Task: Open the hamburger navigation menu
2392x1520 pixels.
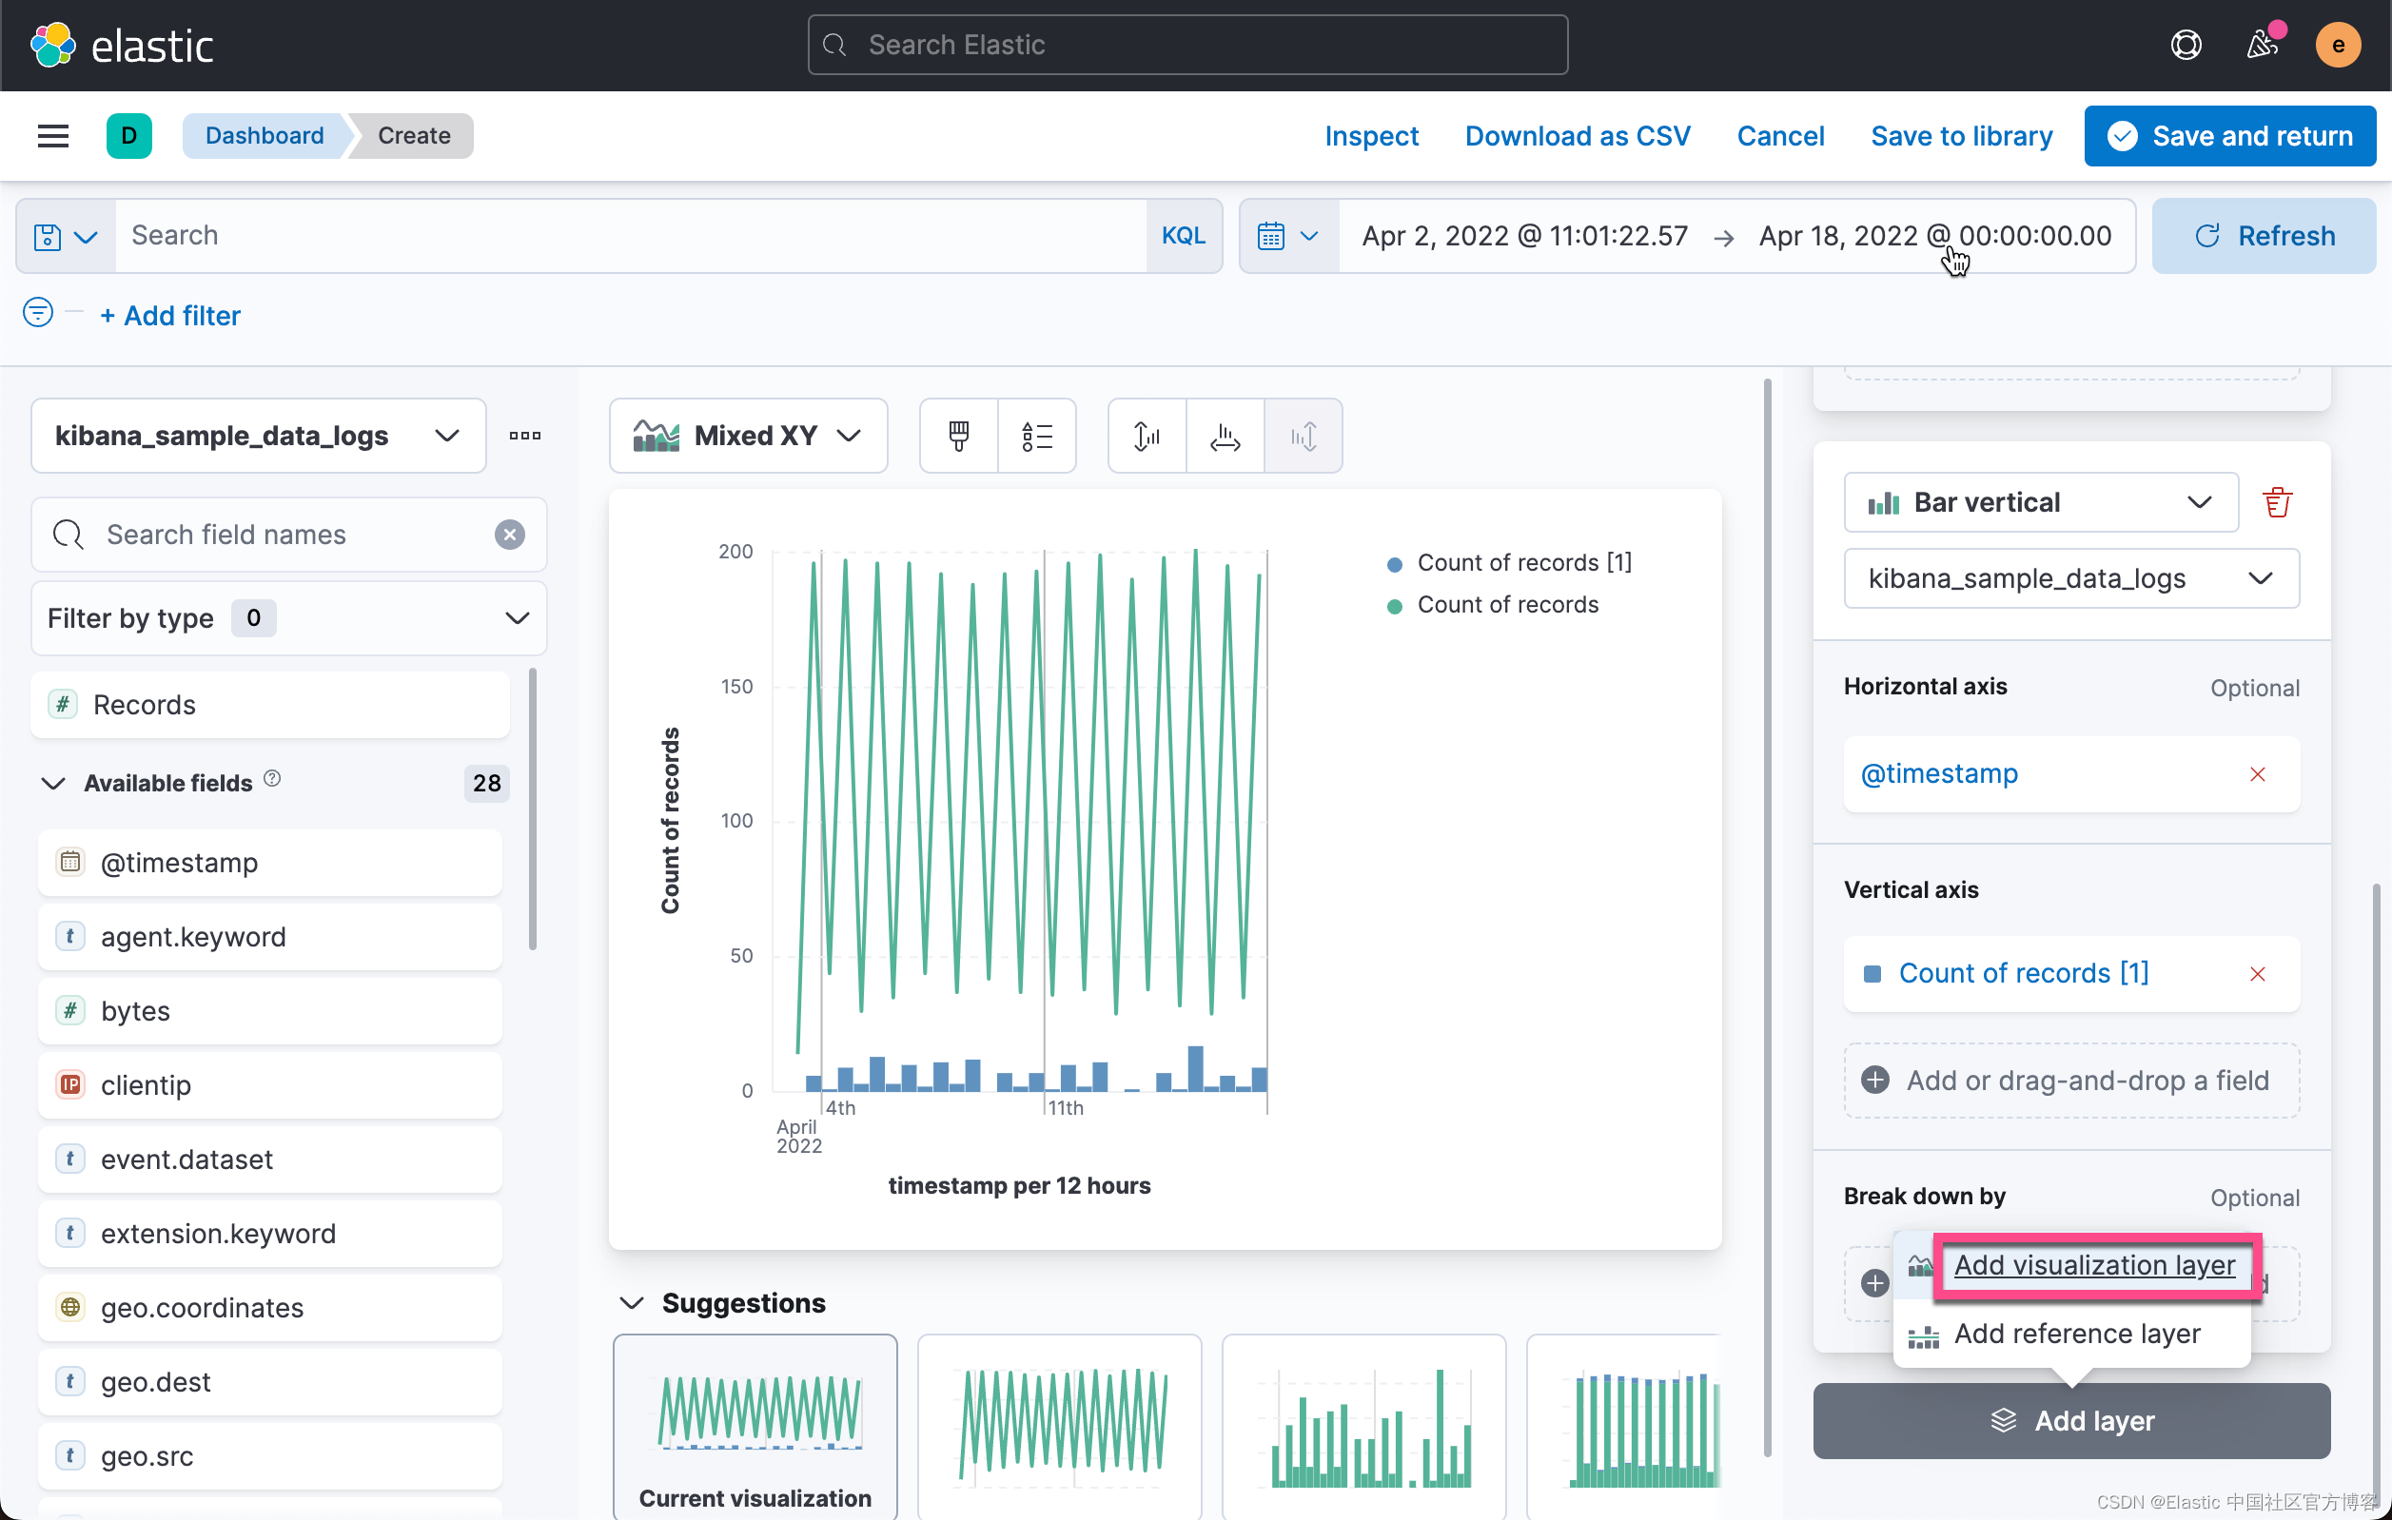Action: point(52,136)
